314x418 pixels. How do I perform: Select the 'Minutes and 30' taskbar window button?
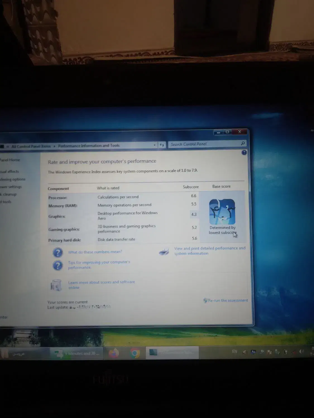[x=77, y=353]
